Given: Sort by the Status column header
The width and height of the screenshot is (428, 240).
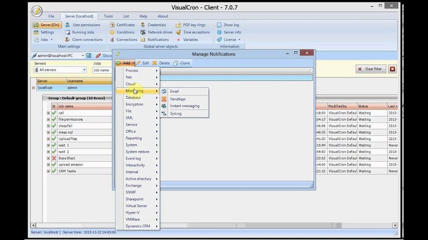Looking at the screenshot, I should 372,106.
